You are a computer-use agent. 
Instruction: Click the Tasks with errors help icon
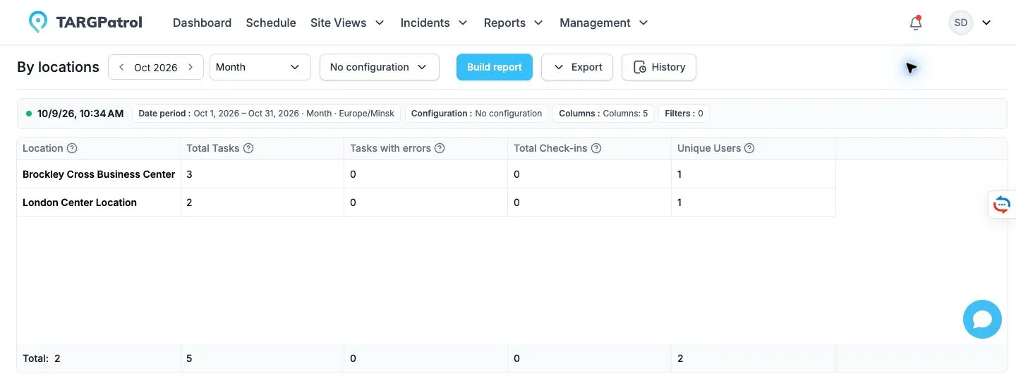click(x=440, y=148)
